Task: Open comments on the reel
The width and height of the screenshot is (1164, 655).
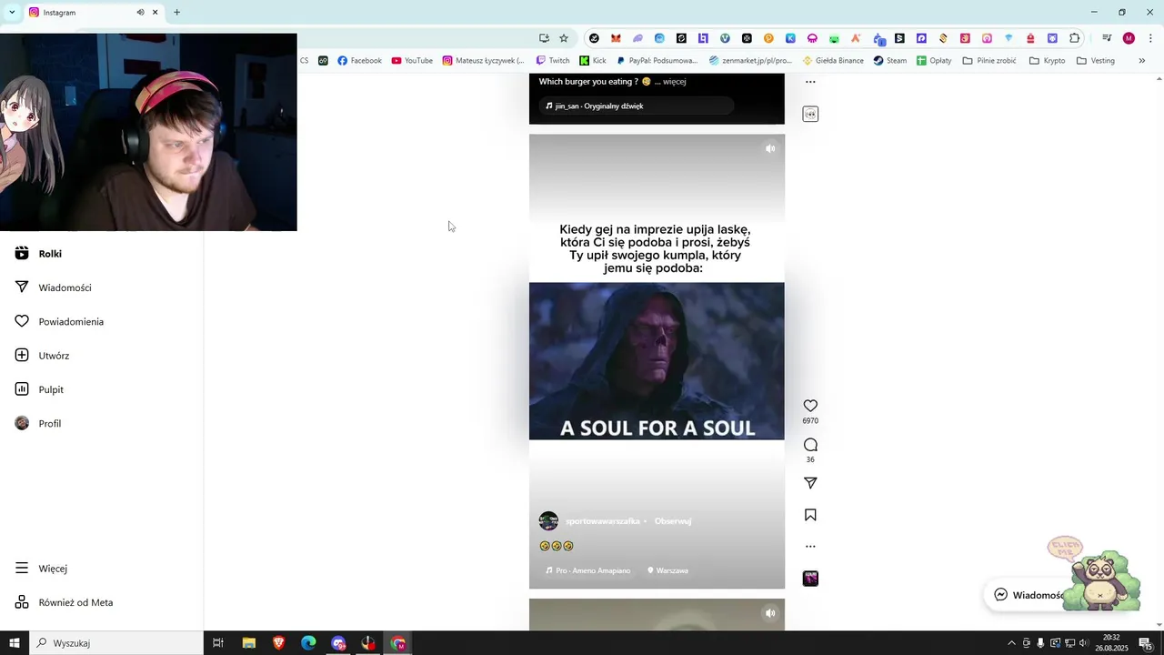Action: pos(810,445)
